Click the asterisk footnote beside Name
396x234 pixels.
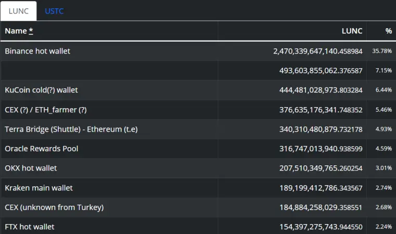pos(31,31)
